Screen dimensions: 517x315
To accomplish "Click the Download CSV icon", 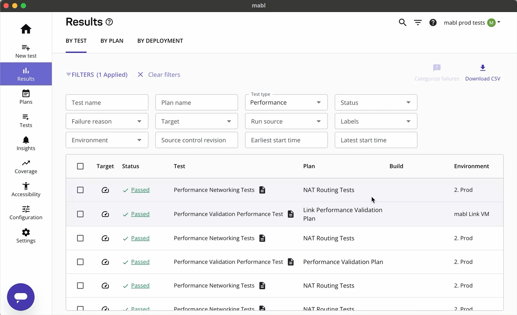I will [483, 68].
